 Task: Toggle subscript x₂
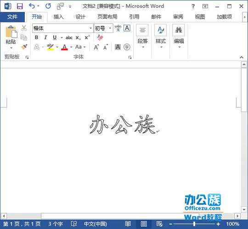(78, 38)
